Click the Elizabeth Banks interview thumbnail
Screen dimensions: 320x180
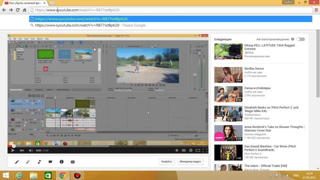228,113
